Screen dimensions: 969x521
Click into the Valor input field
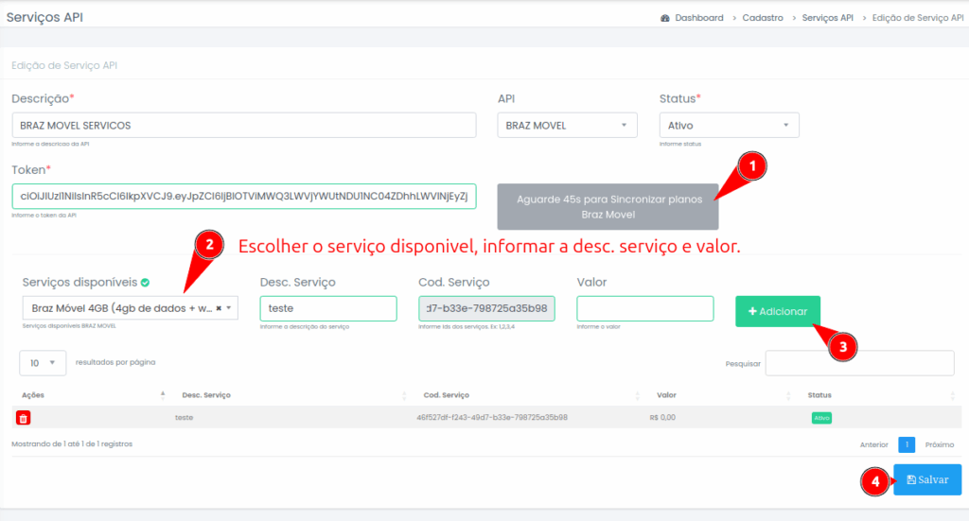[644, 308]
